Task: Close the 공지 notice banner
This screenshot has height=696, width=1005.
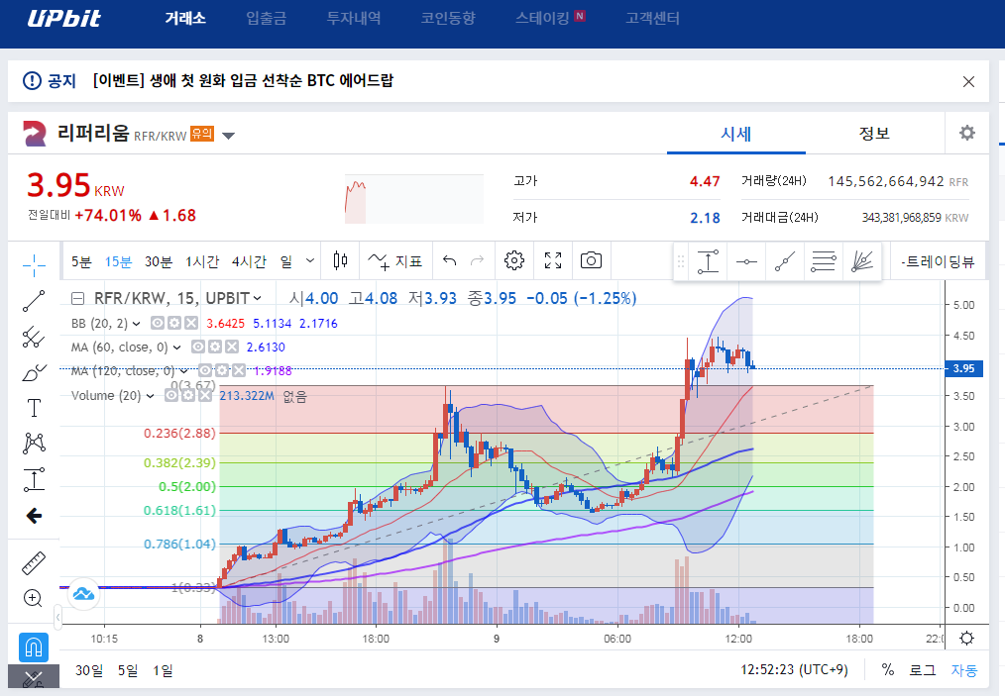Action: coord(968,81)
